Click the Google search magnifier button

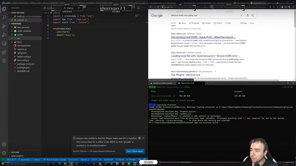[253, 15]
